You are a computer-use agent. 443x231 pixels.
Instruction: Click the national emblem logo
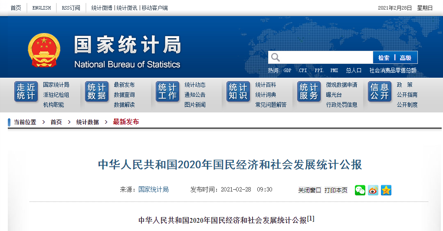[44, 50]
